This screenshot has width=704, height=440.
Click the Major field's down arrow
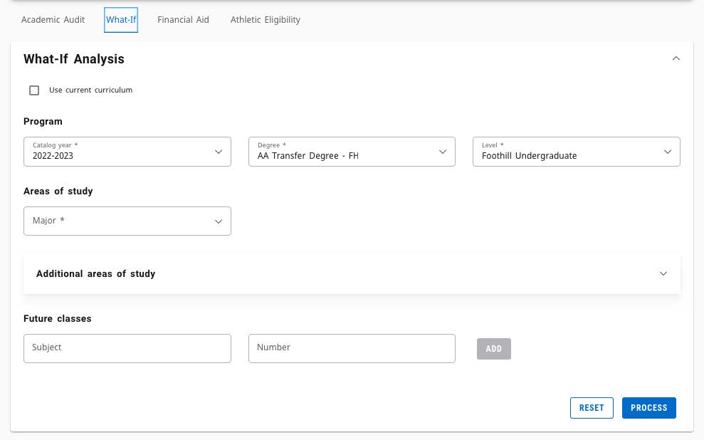pyautogui.click(x=219, y=221)
